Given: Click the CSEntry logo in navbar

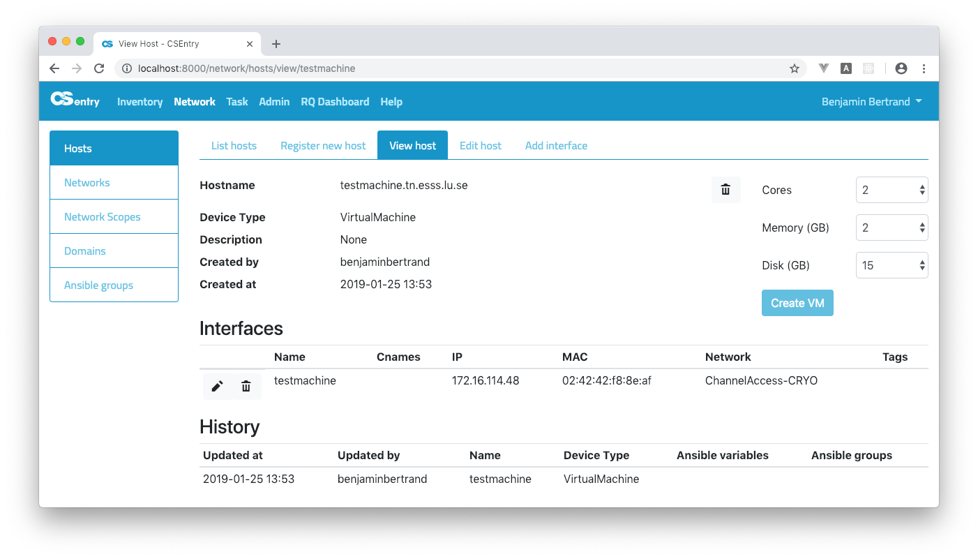Looking at the screenshot, I should point(75,100).
